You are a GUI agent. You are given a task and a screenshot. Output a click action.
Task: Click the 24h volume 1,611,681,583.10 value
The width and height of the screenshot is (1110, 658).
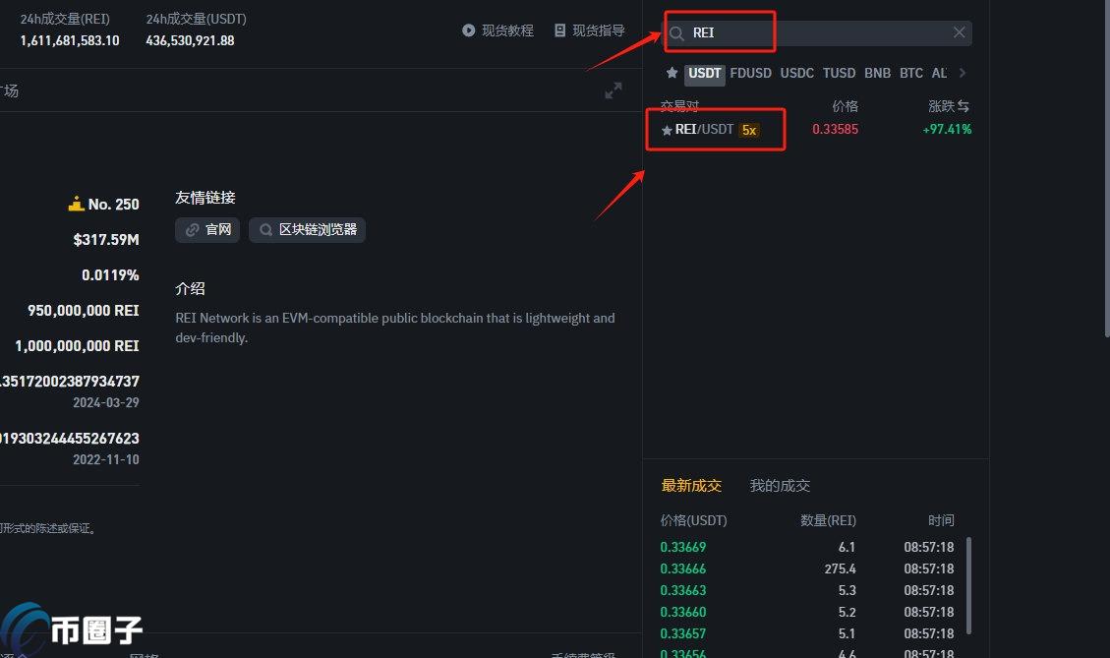tap(70, 41)
